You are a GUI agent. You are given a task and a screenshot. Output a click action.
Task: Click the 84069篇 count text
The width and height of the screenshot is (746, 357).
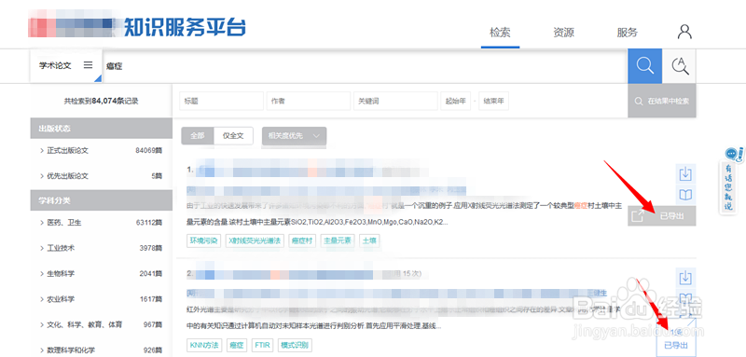pyautogui.click(x=149, y=151)
